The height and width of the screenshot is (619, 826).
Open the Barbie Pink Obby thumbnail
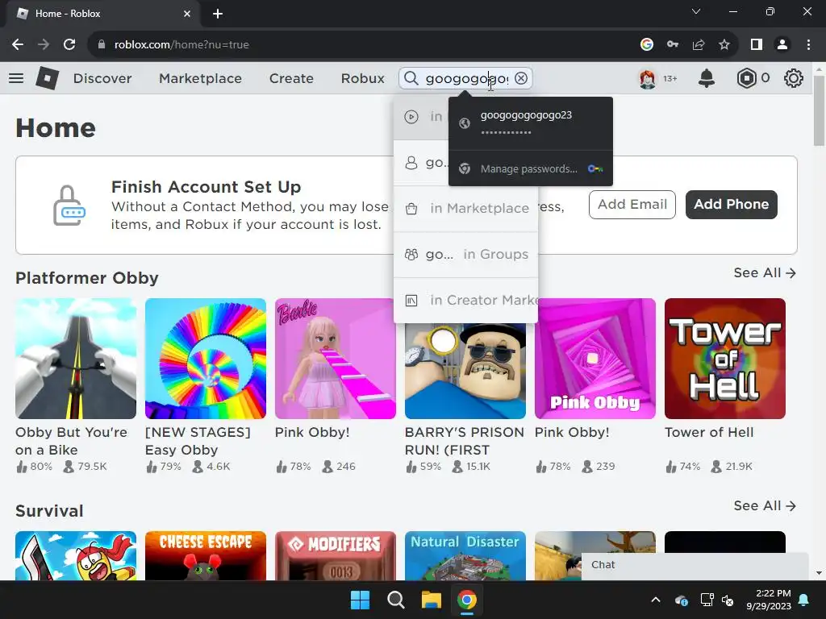pos(335,359)
